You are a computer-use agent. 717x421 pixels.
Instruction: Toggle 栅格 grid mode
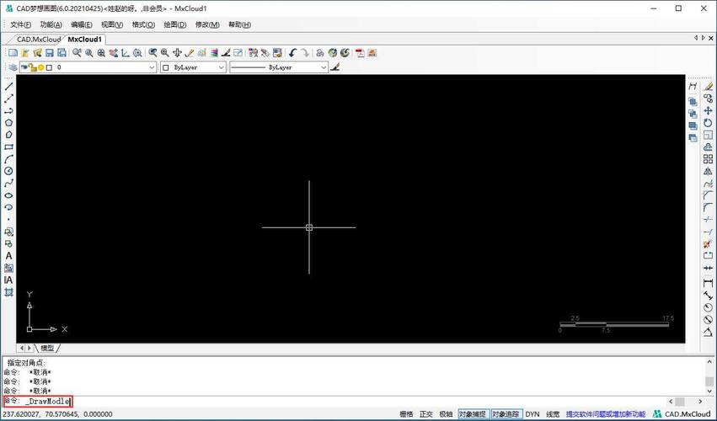pos(406,414)
